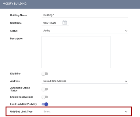This screenshot has height=117, width=140.
Task: Click the Building Name label
Action: [19, 15]
